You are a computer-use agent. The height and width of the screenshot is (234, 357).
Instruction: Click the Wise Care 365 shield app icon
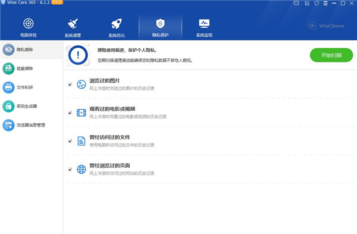(x=3, y=2)
